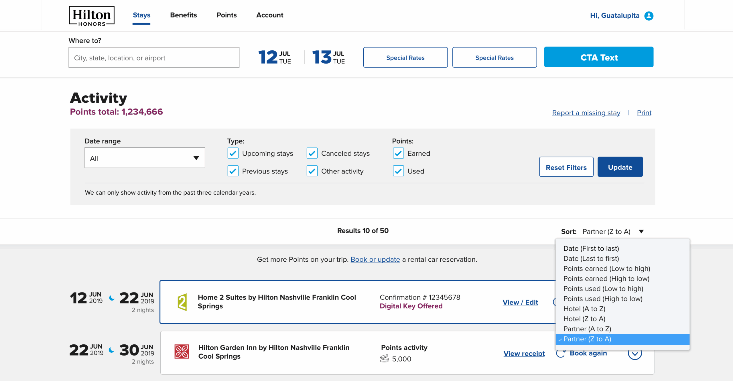This screenshot has height=381, width=733.
Task: Select Hotel (A to Z) sort option
Action: tap(584, 309)
